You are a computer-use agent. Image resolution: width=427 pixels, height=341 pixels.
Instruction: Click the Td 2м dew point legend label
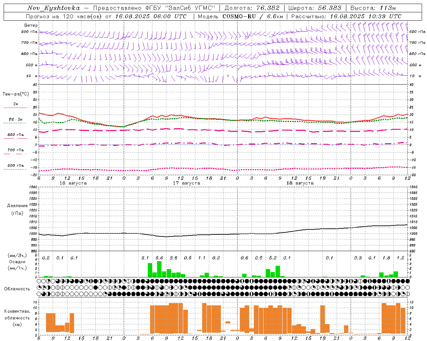(x=15, y=119)
